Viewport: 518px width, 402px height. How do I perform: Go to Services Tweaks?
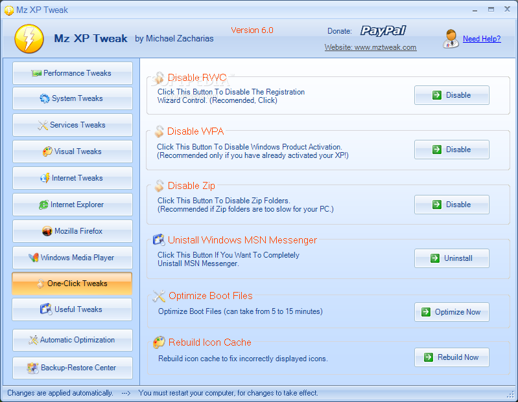point(73,125)
